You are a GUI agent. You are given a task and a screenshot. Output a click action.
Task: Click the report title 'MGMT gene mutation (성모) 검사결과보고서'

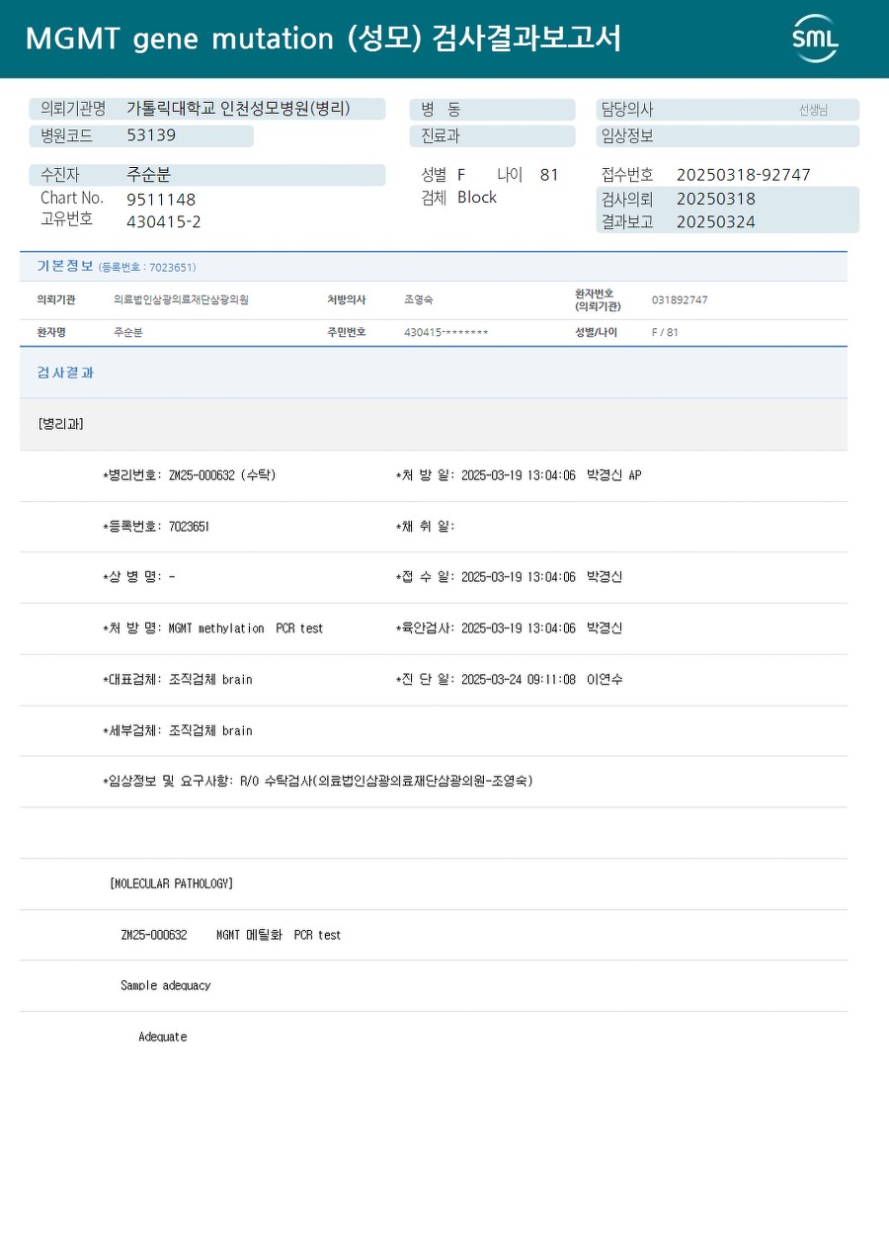pyautogui.click(x=323, y=39)
